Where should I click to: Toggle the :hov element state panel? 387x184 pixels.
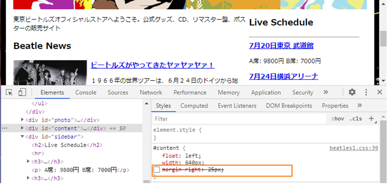point(338,119)
